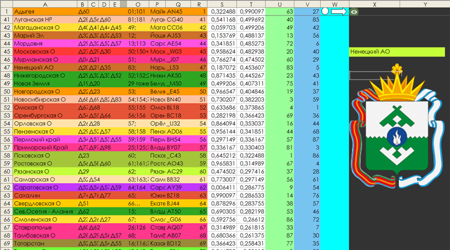The image size is (450, 250).
Task: Select column W header
Action: point(334,4)
